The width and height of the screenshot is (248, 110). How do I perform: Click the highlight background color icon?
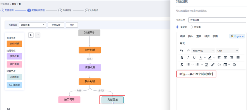coord(210,58)
